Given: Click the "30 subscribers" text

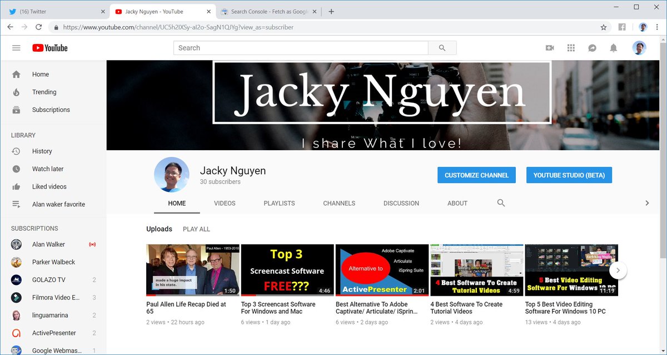Looking at the screenshot, I should (x=220, y=182).
